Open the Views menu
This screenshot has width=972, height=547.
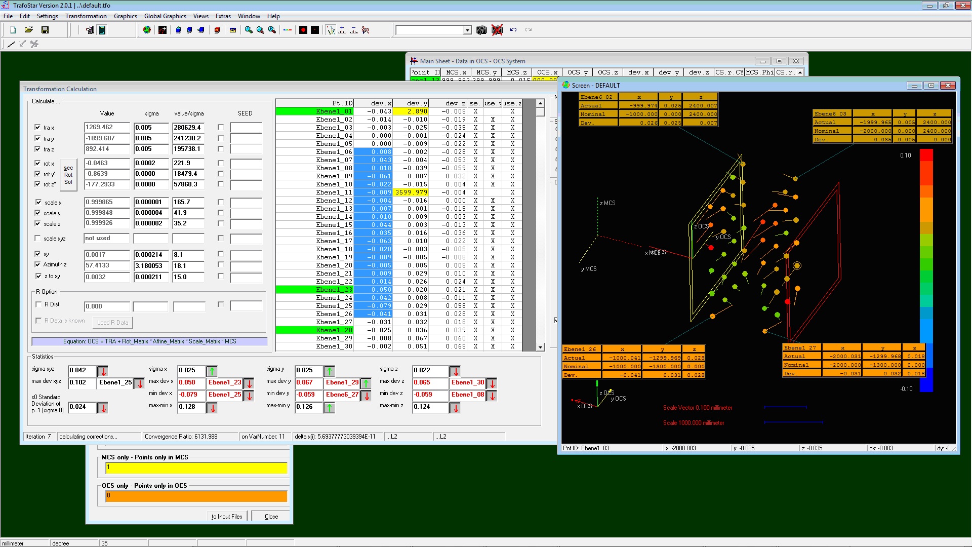tap(201, 16)
